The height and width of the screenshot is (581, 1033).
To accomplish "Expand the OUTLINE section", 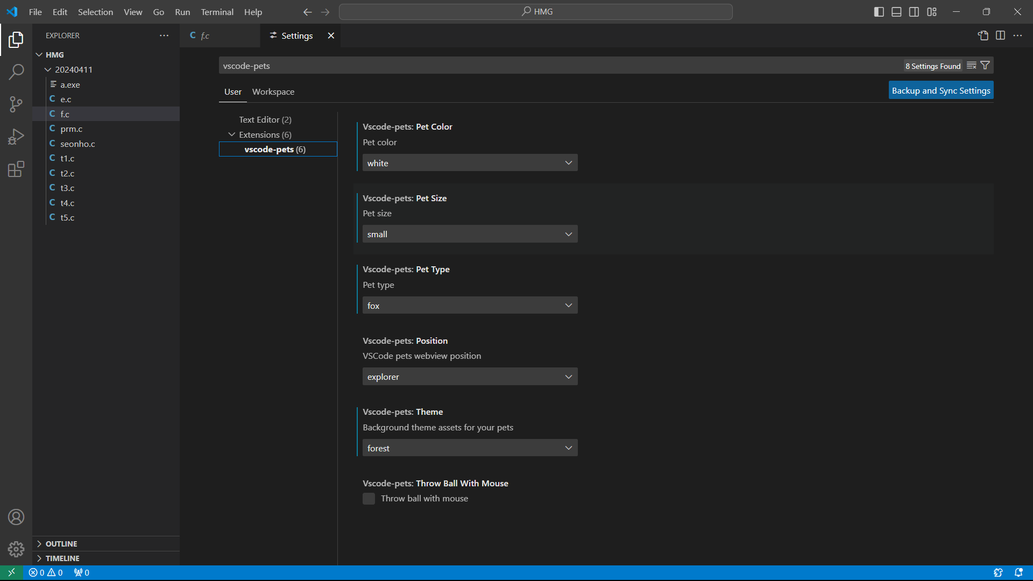I will pyautogui.click(x=106, y=544).
